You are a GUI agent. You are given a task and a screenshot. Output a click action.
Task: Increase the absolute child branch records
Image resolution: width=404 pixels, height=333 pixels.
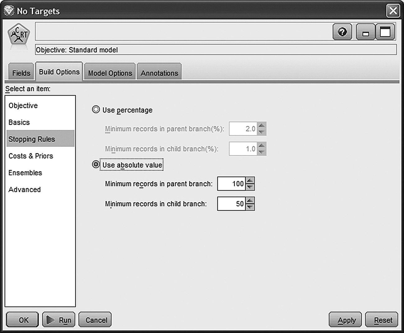click(250, 201)
